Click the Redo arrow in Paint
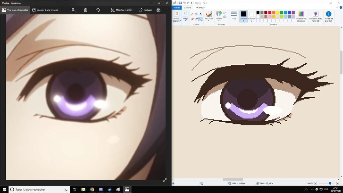The width and height of the screenshot is (343, 193). (x=188, y=3)
